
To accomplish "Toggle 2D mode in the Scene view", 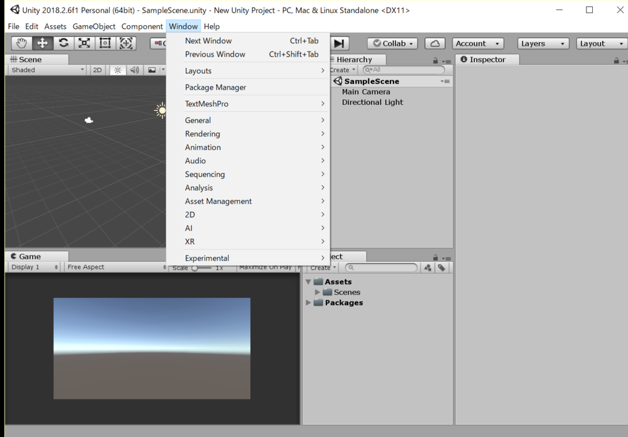I will click(97, 70).
